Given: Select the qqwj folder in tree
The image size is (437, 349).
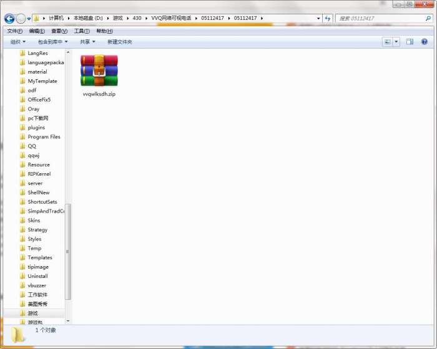Looking at the screenshot, I should point(29,156).
